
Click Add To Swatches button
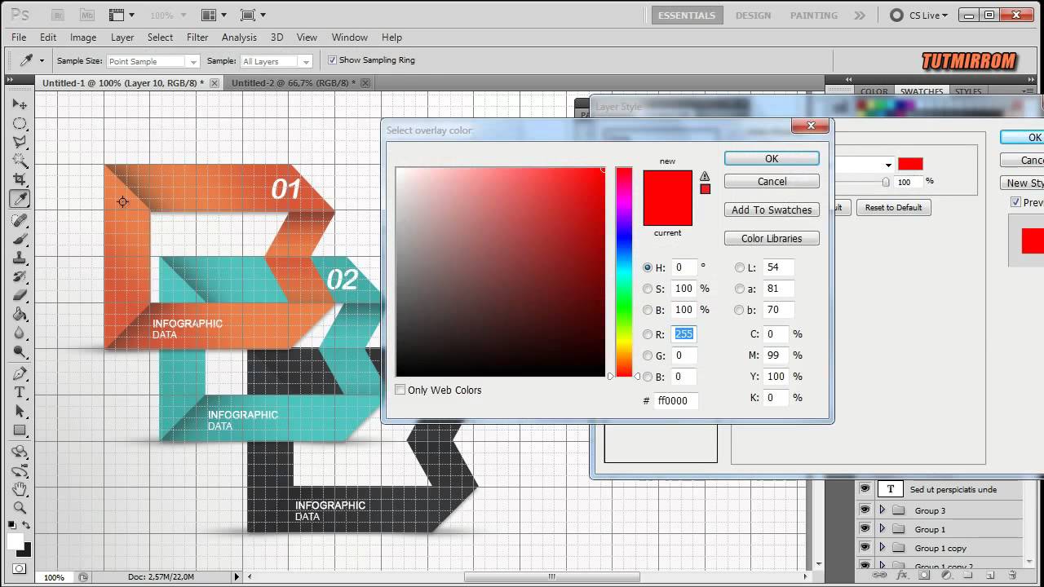[772, 210]
